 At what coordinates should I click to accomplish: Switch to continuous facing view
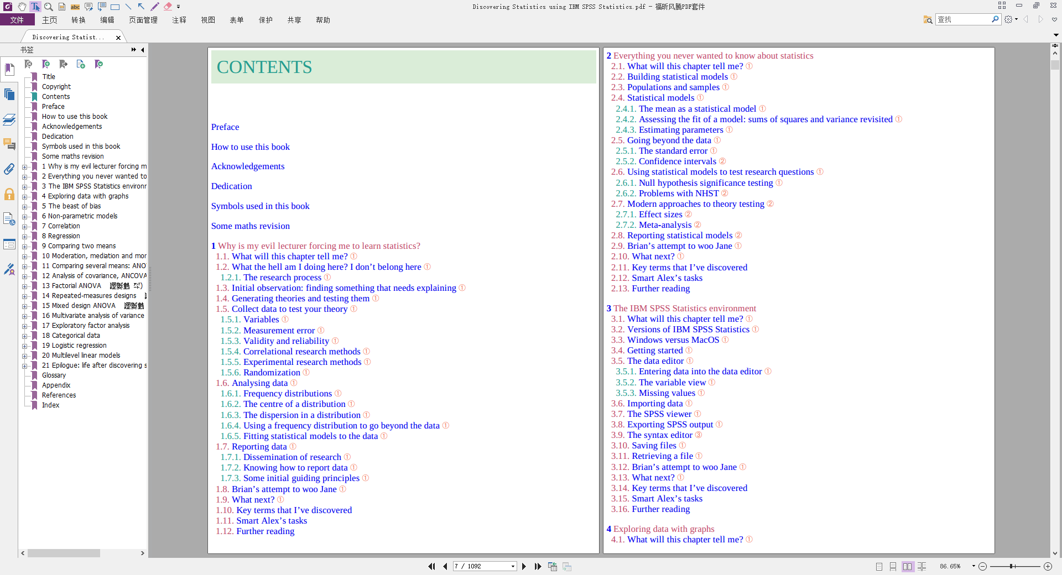[922, 566]
